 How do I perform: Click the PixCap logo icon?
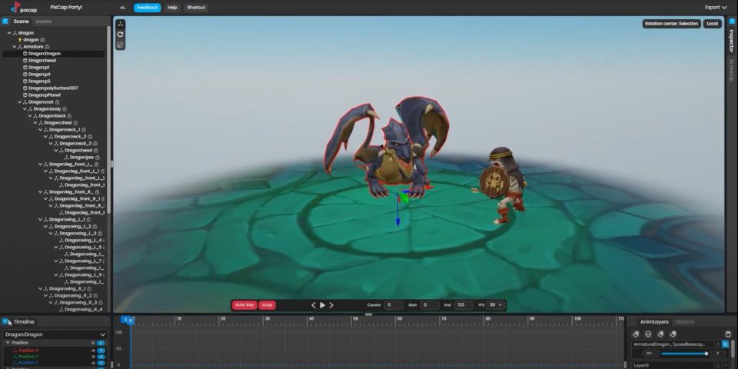pyautogui.click(x=17, y=7)
